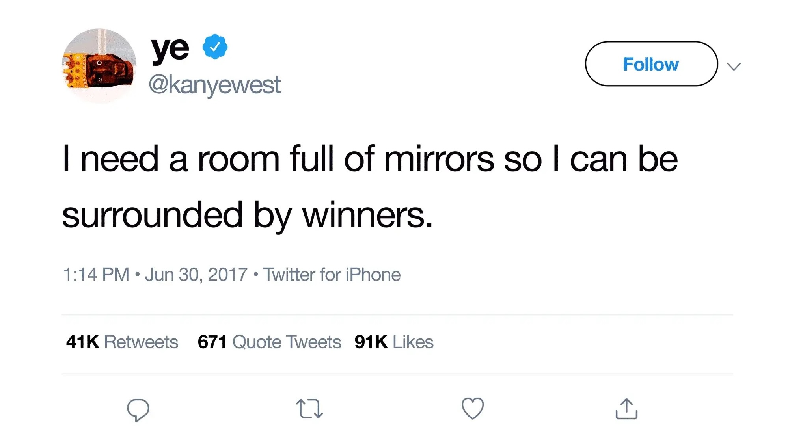803x437 pixels.
Task: Click the word "surrounded" in the tweet
Action: coord(152,215)
